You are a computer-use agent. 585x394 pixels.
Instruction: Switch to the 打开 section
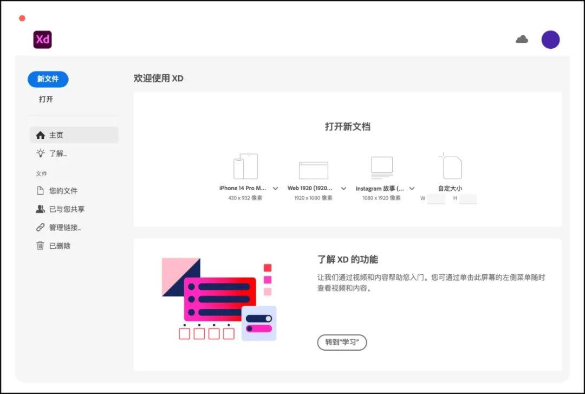(x=45, y=99)
